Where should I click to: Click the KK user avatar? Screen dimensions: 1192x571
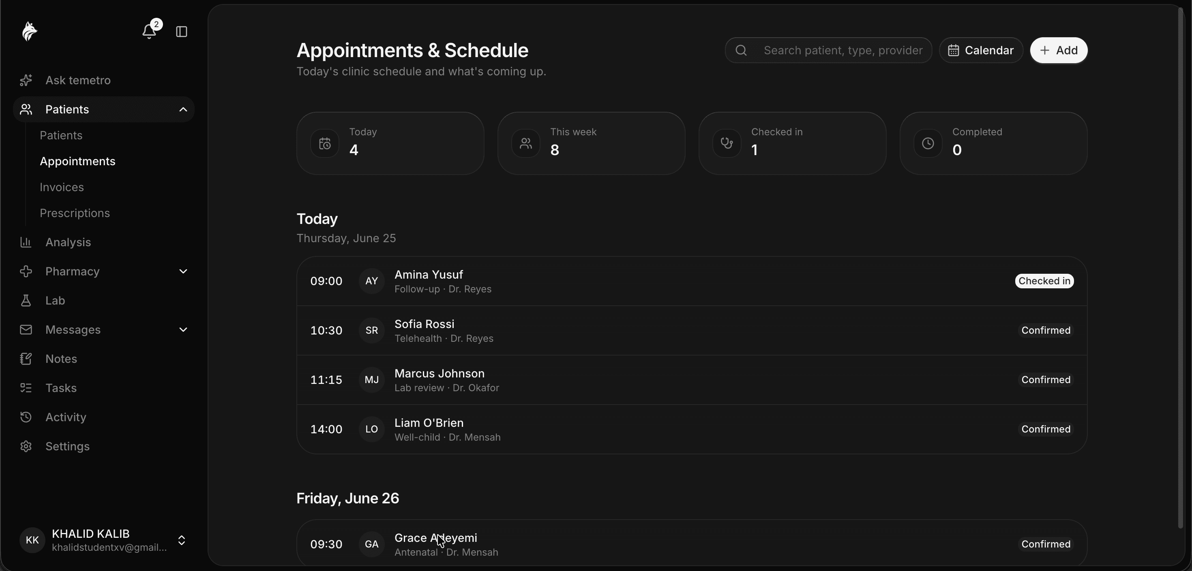coord(32,540)
